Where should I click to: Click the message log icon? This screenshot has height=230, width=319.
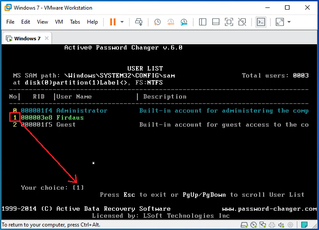click(x=305, y=225)
